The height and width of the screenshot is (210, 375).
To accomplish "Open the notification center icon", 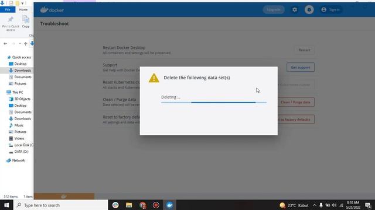I will click(x=369, y=205).
